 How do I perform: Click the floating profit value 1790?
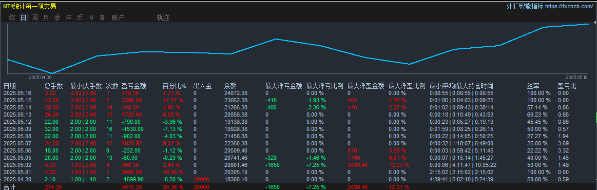[x=354, y=158]
